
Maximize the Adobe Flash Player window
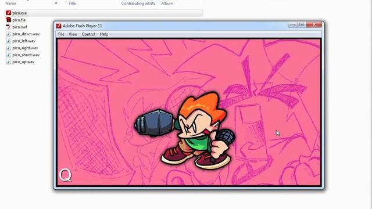pos(302,24)
